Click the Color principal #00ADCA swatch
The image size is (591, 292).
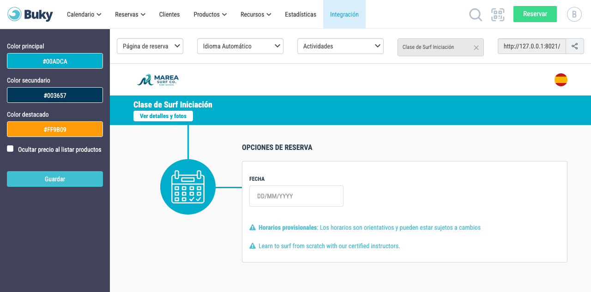[x=55, y=61]
